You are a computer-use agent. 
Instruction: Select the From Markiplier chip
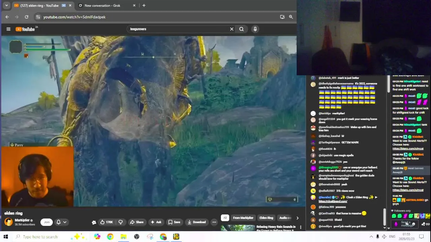[243, 218]
